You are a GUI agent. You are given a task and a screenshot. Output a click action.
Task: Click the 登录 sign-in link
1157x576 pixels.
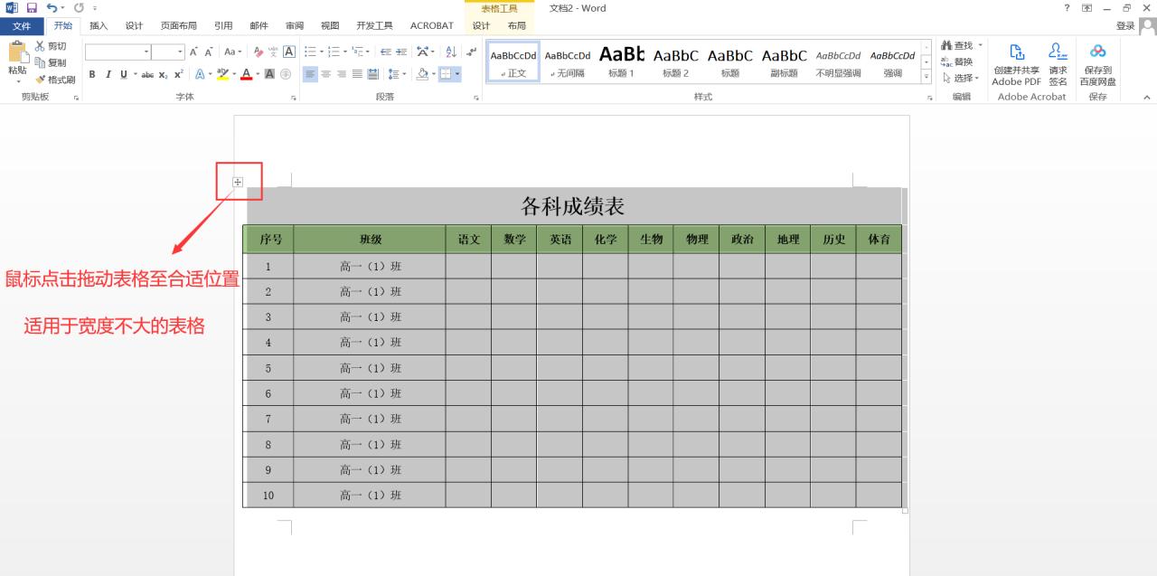(x=1125, y=26)
